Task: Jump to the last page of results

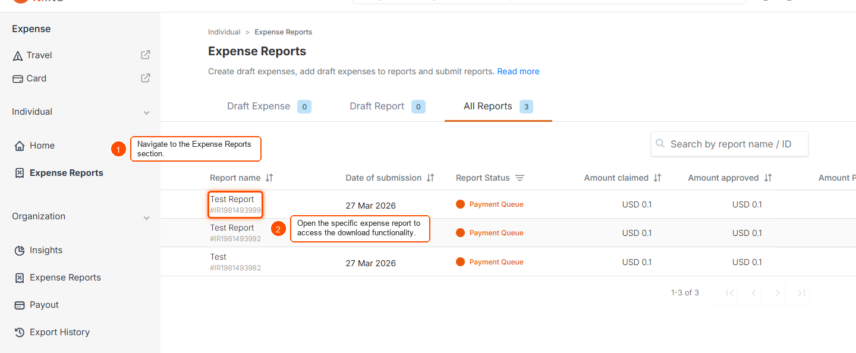Action: coord(801,293)
